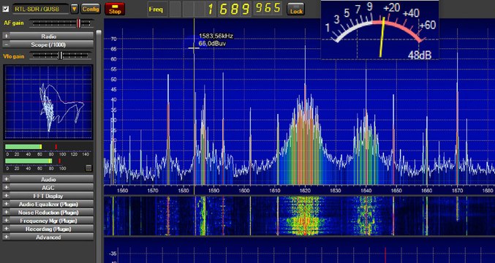
Task: Click the small square button beside level meter
Action: pos(88,168)
